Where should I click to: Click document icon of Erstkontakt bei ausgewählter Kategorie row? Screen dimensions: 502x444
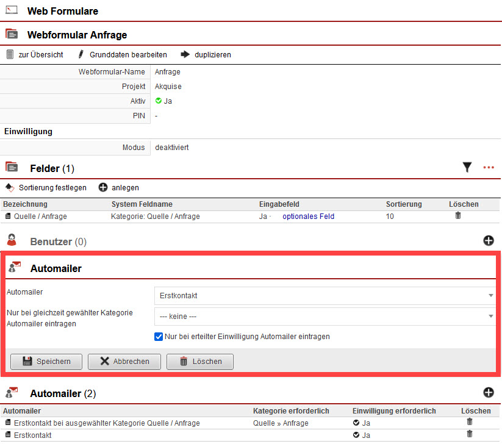click(8, 423)
